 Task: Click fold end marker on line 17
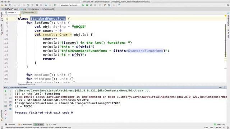(x=17, y=67)
